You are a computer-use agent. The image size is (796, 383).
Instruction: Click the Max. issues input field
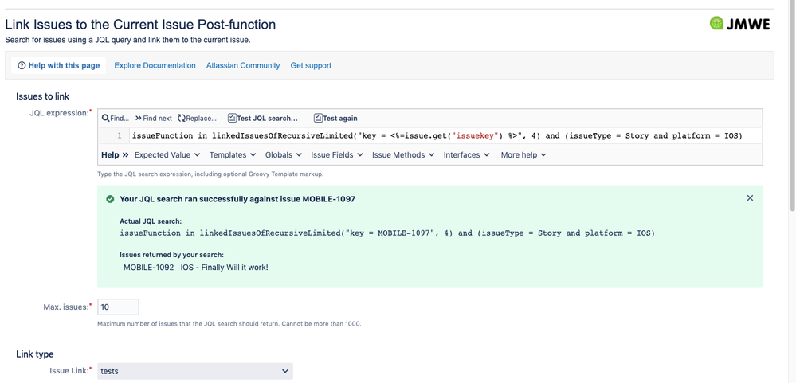[x=118, y=307]
